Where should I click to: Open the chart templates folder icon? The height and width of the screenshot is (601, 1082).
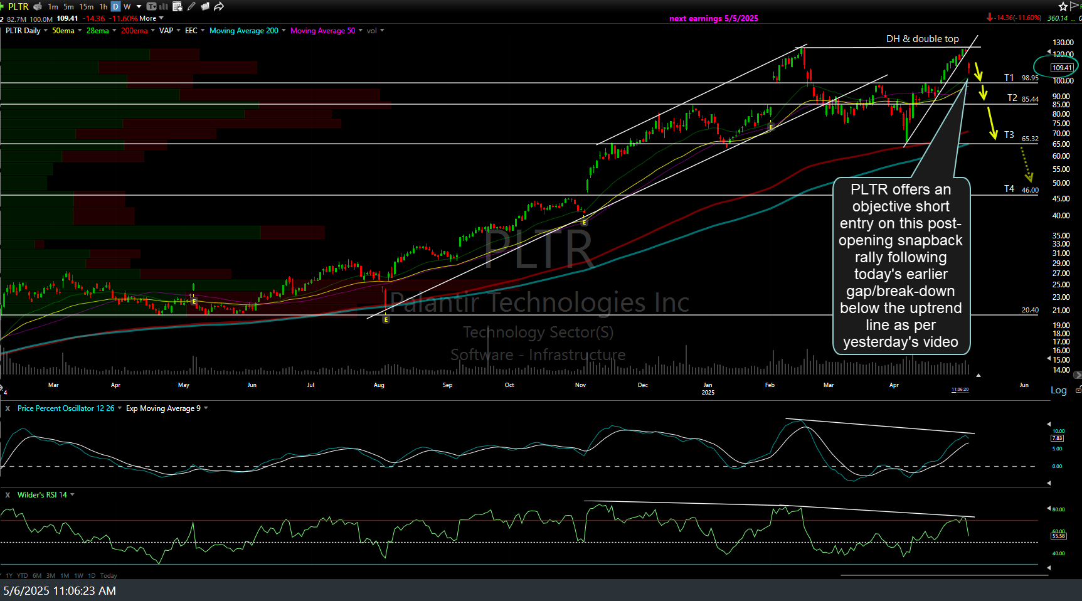[x=205, y=6]
